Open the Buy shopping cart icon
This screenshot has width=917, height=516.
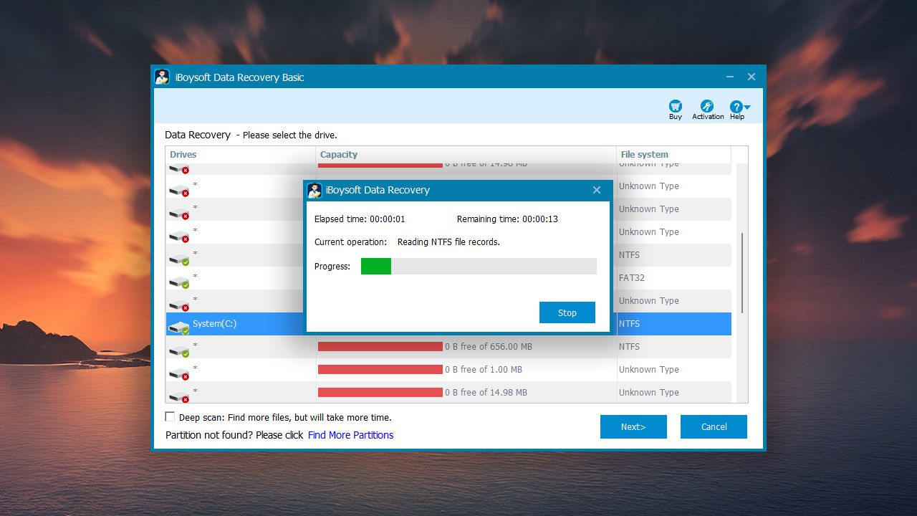[x=675, y=106]
